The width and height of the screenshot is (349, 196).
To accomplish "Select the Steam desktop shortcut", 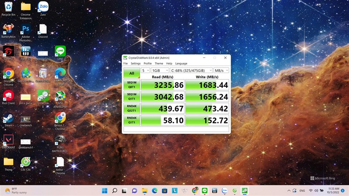I will 8,120.
